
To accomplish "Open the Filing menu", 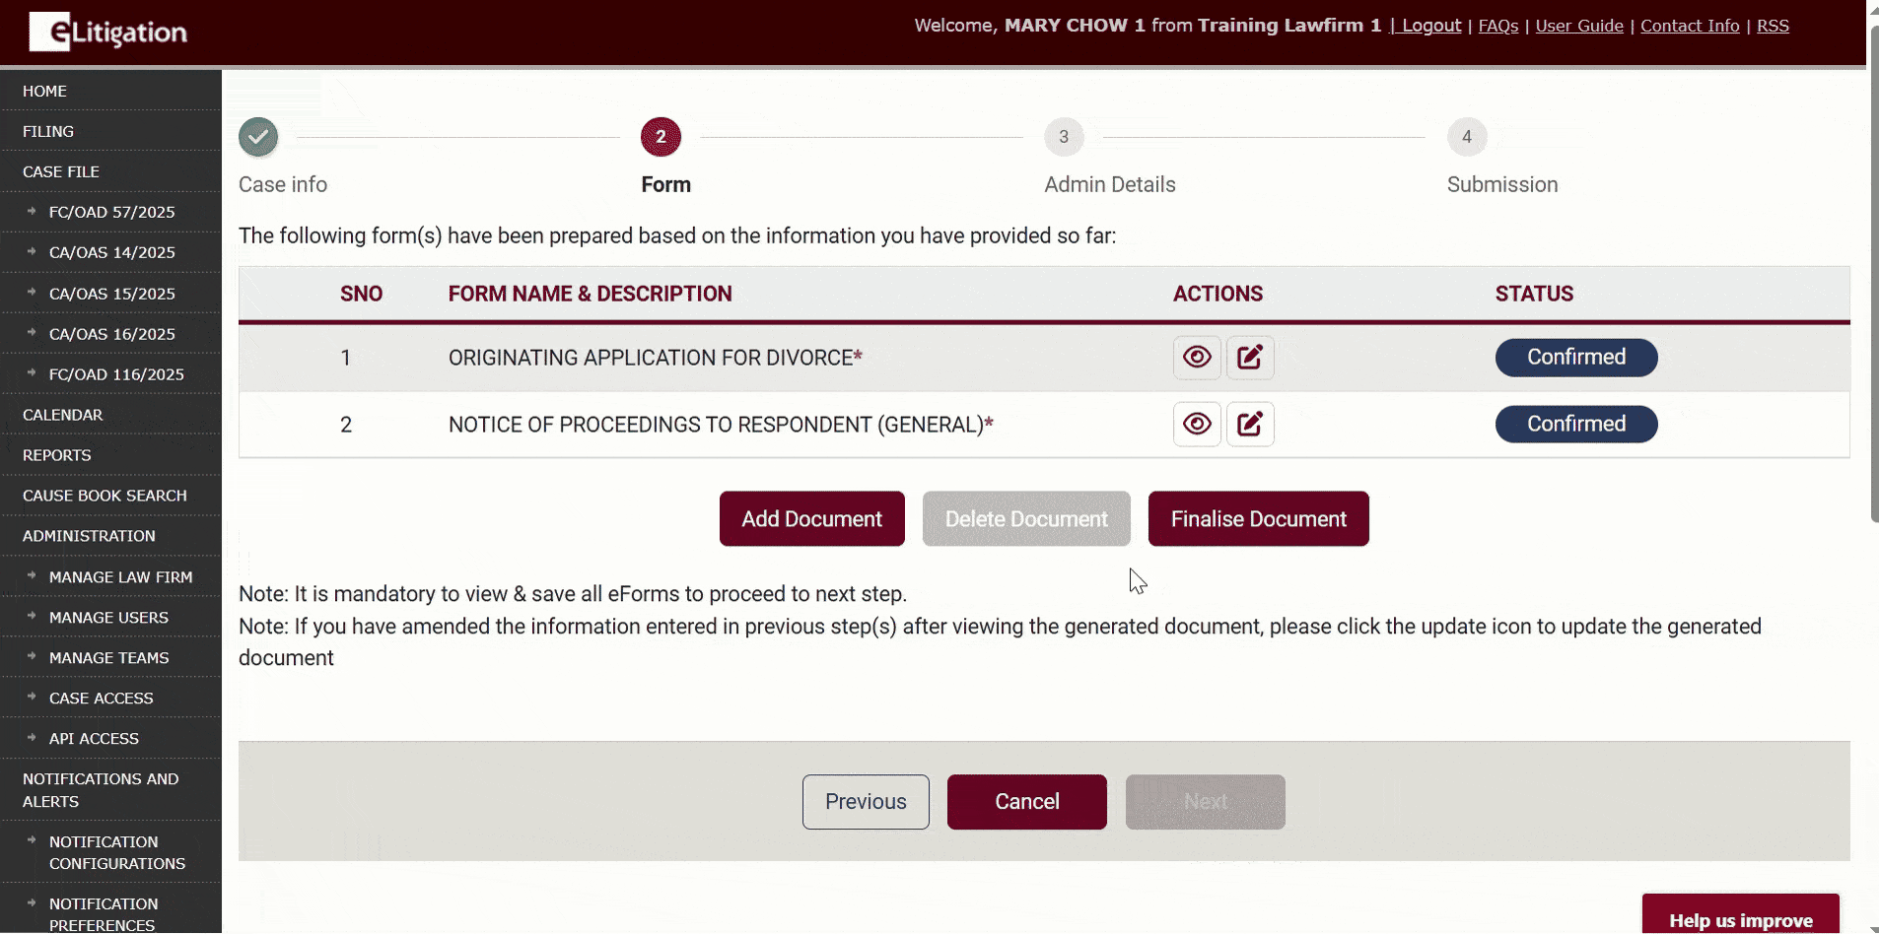I will tap(48, 131).
